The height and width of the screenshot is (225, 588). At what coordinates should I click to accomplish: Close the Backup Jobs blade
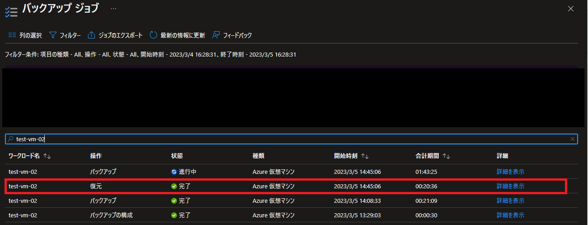click(571, 9)
